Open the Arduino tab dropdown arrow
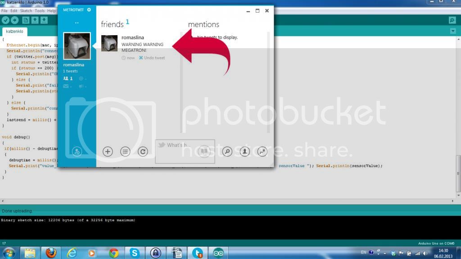 [x=453, y=31]
